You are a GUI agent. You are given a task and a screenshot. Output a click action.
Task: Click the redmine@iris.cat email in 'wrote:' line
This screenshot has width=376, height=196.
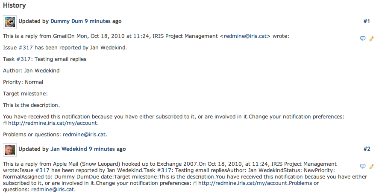coord(245,36)
